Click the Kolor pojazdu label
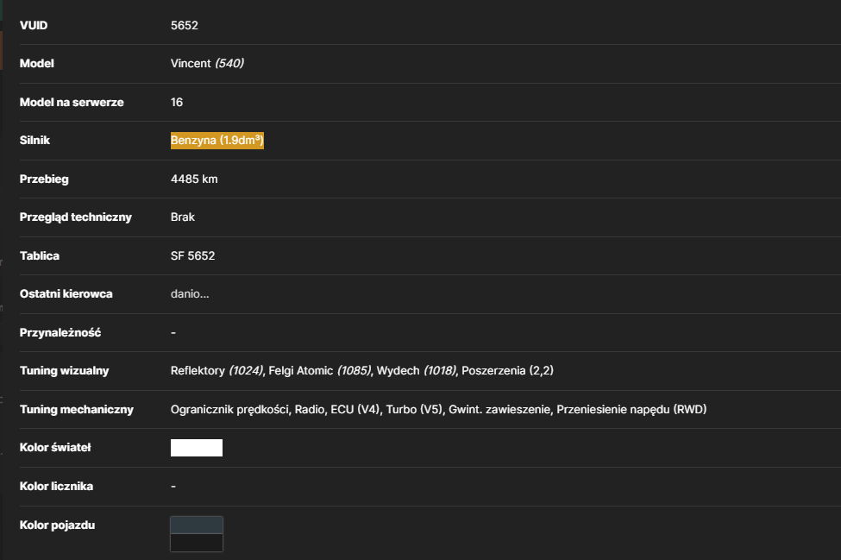Screen dimensions: 841x560 (x=58, y=525)
